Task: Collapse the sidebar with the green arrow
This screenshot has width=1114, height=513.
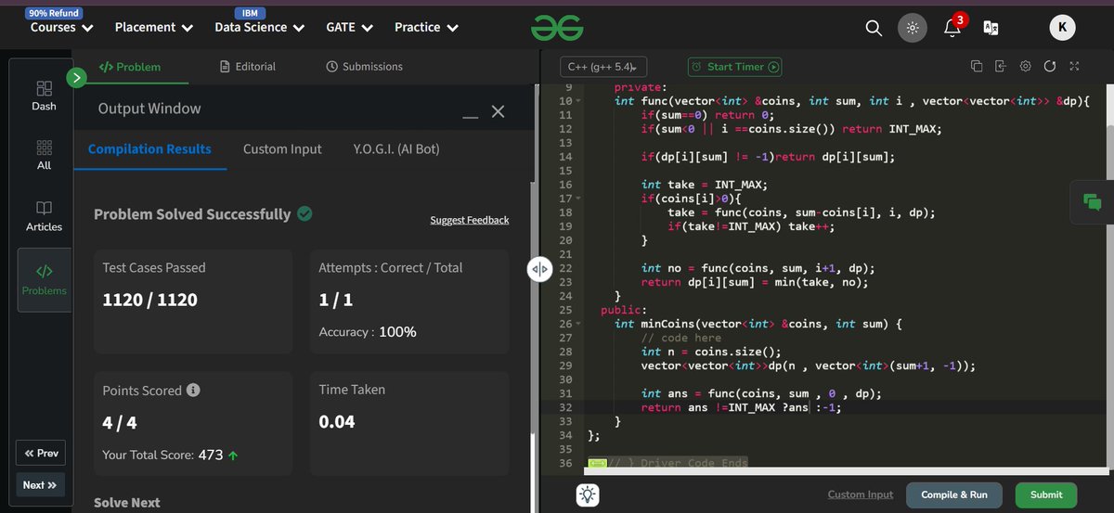Action: click(77, 78)
